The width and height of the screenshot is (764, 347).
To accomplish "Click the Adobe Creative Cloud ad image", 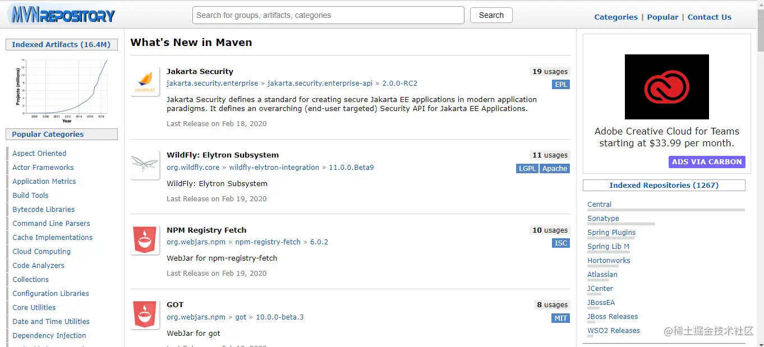I will point(667,87).
